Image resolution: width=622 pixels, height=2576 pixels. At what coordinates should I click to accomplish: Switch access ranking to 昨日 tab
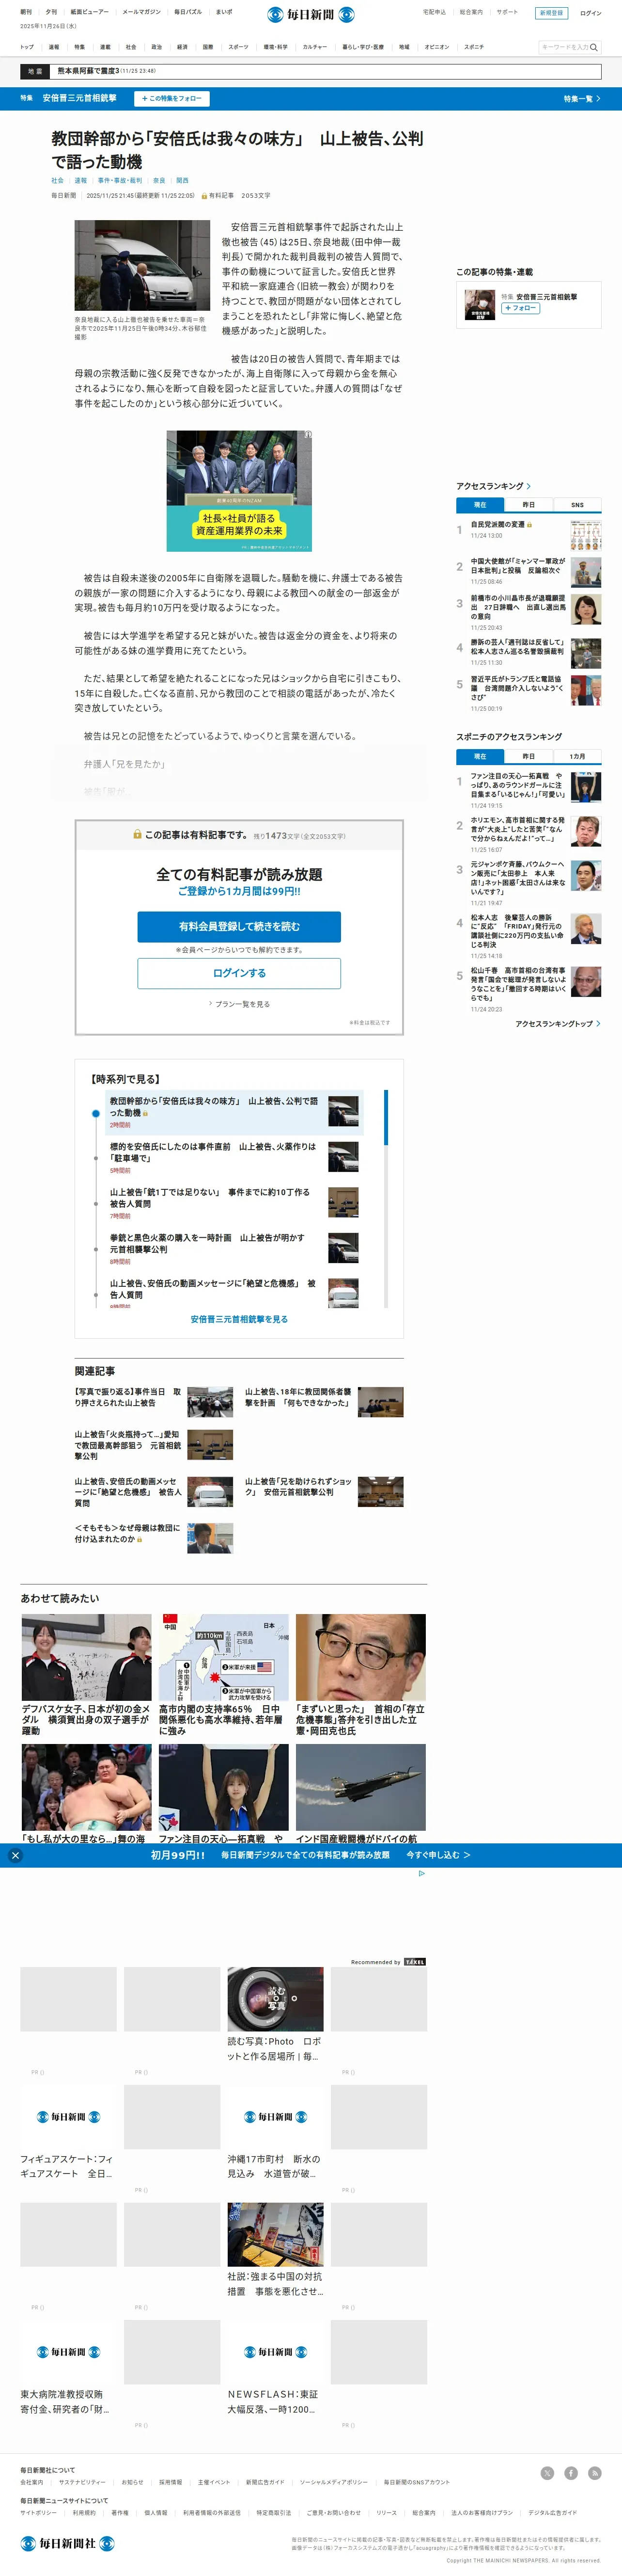pyautogui.click(x=528, y=505)
